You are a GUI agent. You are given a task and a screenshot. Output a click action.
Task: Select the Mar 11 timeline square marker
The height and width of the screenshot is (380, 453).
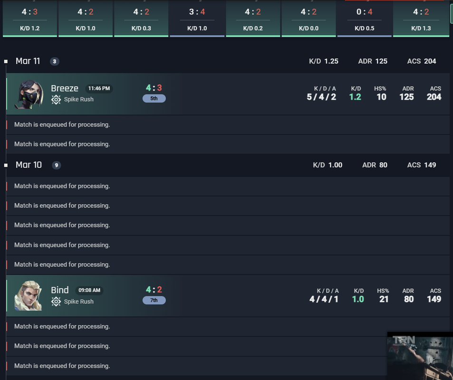pyautogui.click(x=6, y=61)
